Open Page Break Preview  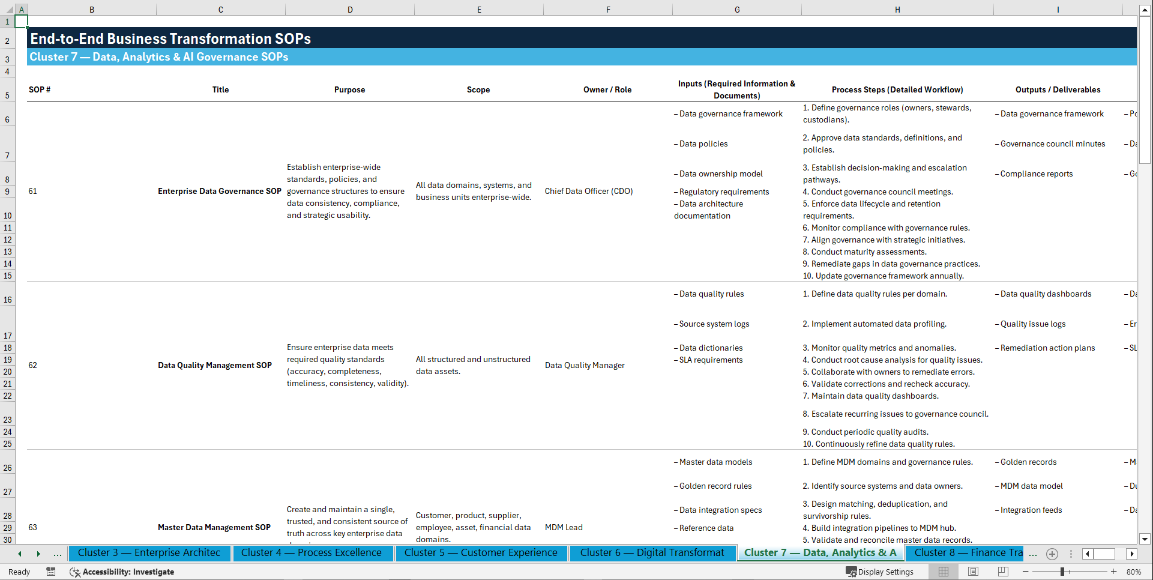[x=1003, y=572]
